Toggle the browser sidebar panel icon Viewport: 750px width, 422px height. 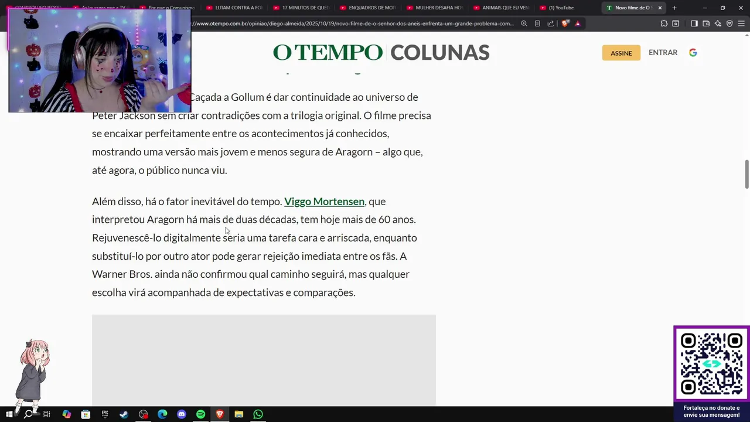(694, 23)
